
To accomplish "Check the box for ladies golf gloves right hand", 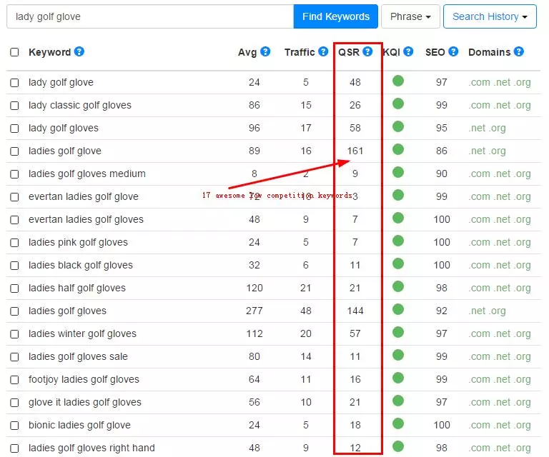I will point(14,448).
